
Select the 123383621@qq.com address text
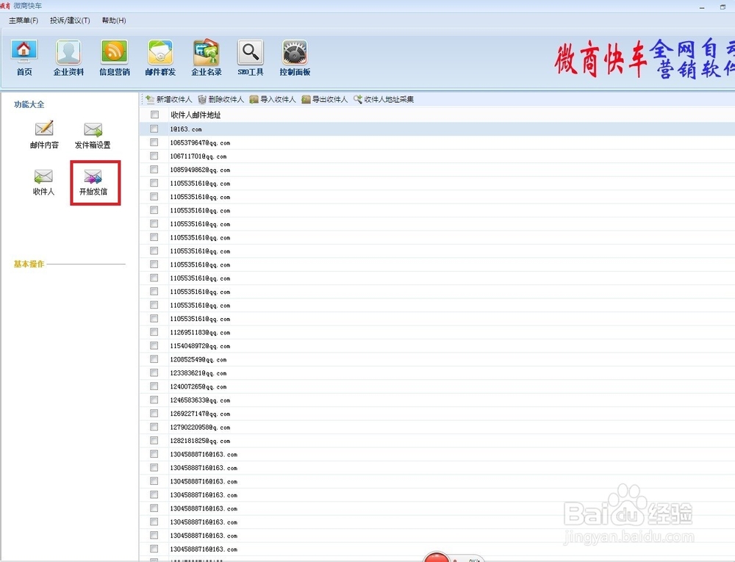198,372
